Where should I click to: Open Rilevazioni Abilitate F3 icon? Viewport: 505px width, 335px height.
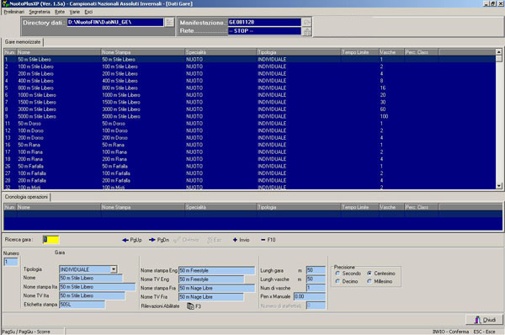tap(194, 306)
